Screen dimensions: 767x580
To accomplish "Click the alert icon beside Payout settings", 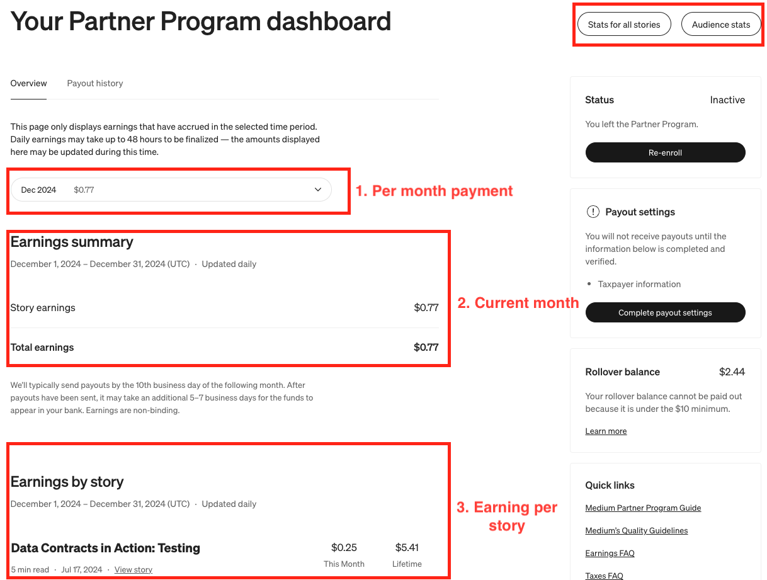I will tap(593, 212).
